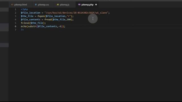Click line number 3 in the gutter
The image size is (182, 102).
coord(15,16)
